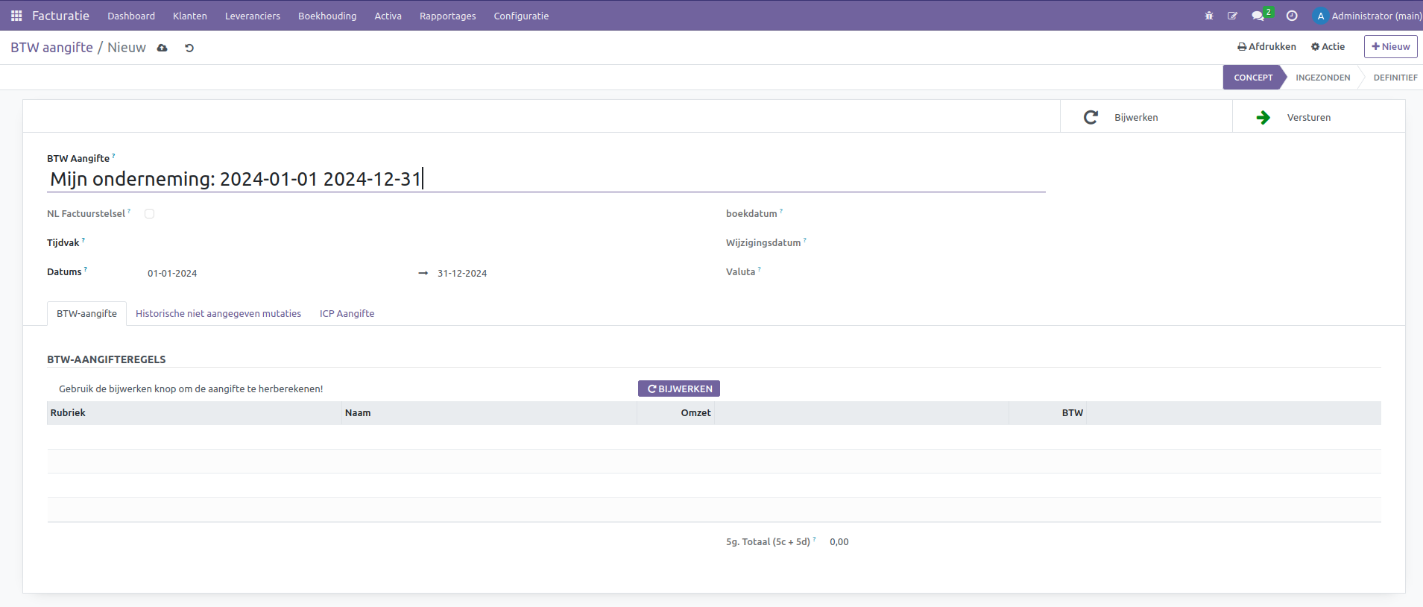Screen dimensions: 1423x607
Task: Click the Nieuw button
Action: (1390, 46)
